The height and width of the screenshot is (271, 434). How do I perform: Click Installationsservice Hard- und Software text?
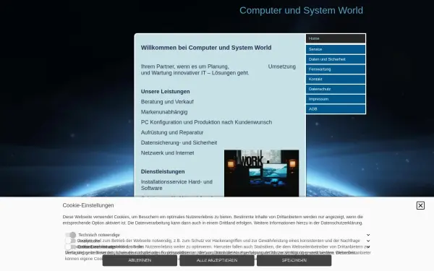click(176, 185)
